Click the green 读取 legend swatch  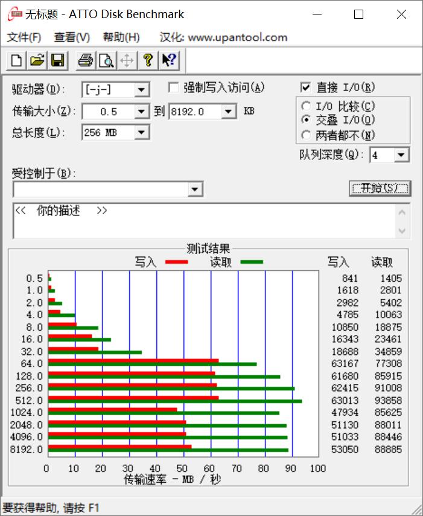click(252, 262)
